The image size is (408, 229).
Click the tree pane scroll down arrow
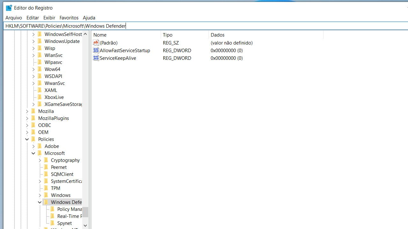pyautogui.click(x=85, y=225)
